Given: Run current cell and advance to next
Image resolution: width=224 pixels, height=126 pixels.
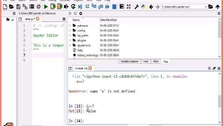Looking at the screenshot, I should 59,7.
